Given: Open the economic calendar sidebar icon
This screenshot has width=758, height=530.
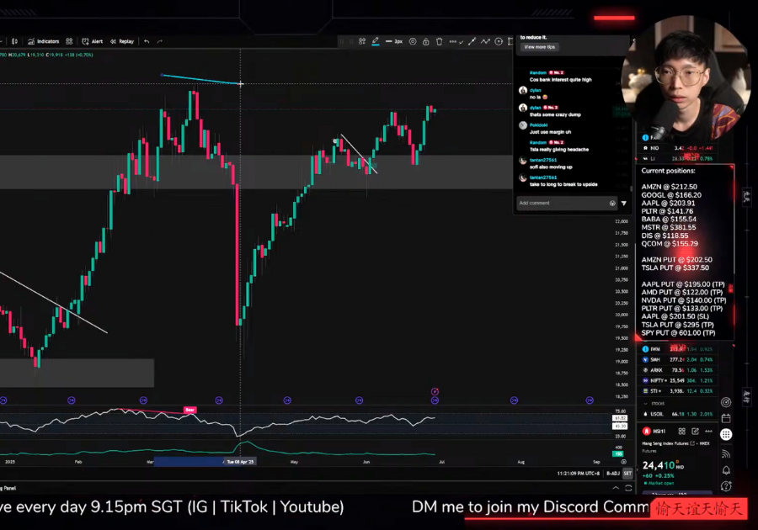Looking at the screenshot, I should (726, 418).
